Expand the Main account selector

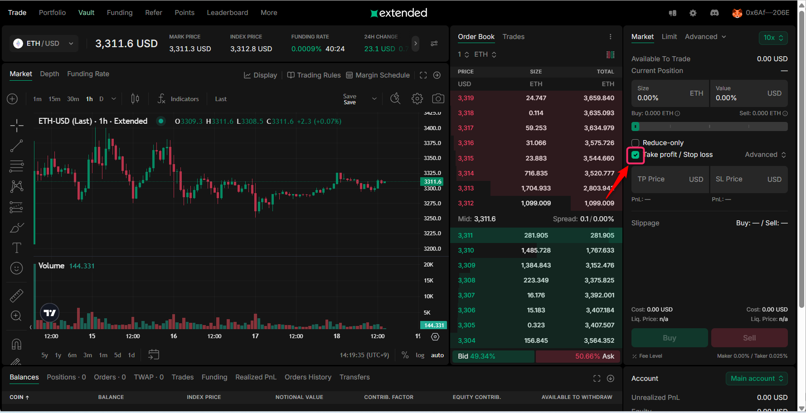(x=756, y=379)
